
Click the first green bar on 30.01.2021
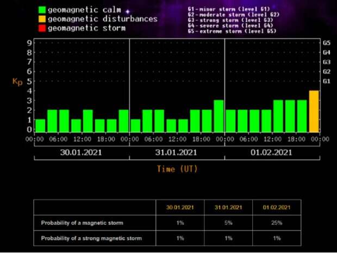tap(40, 126)
